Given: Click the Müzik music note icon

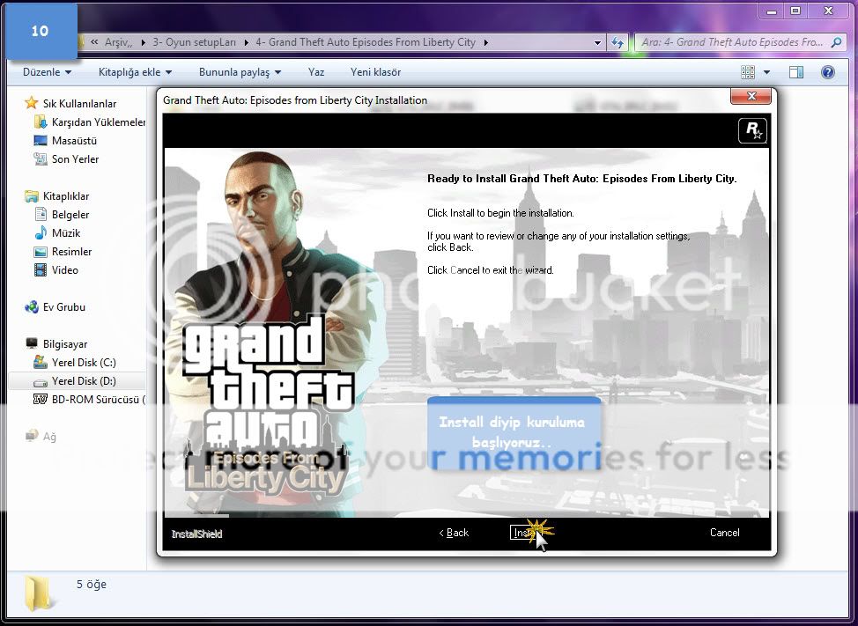Looking at the screenshot, I should [x=40, y=233].
